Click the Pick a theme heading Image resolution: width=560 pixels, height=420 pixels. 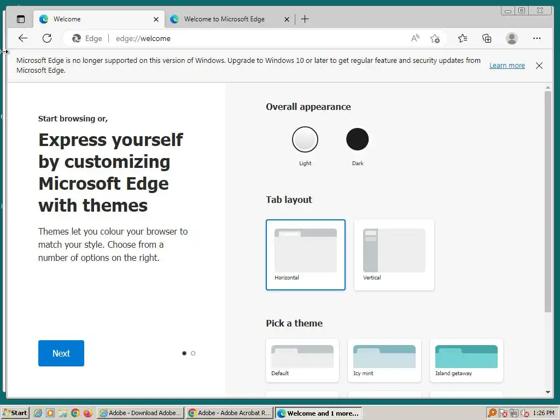(x=294, y=323)
